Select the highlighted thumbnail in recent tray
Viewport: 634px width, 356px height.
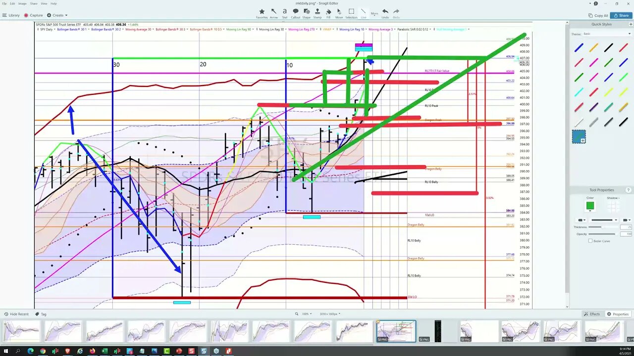tap(396, 331)
